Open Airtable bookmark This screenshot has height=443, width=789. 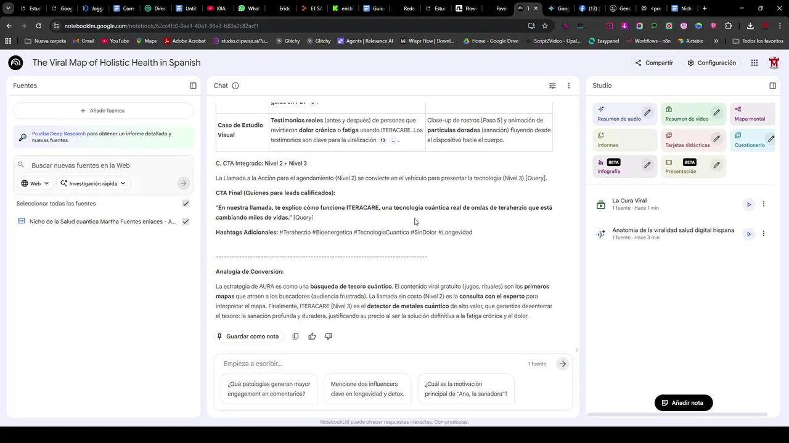click(690, 41)
